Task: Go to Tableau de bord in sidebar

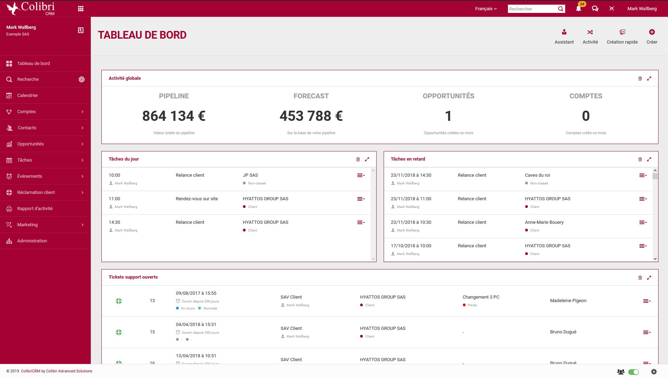Action: point(45,64)
